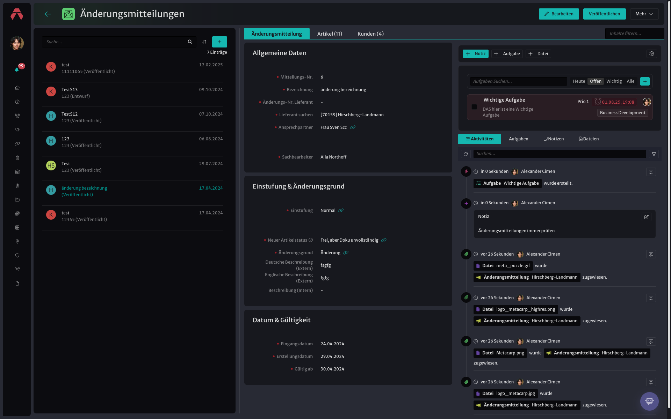Select the Wichtig task filter
Screen dimensions: 671x419
point(614,81)
